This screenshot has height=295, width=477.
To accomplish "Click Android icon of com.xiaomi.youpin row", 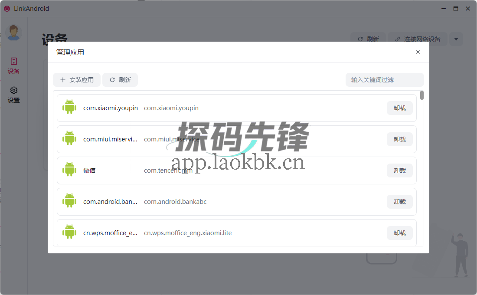I will [69, 107].
